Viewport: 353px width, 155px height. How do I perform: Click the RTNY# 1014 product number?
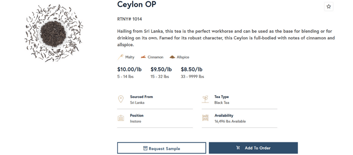(x=130, y=19)
